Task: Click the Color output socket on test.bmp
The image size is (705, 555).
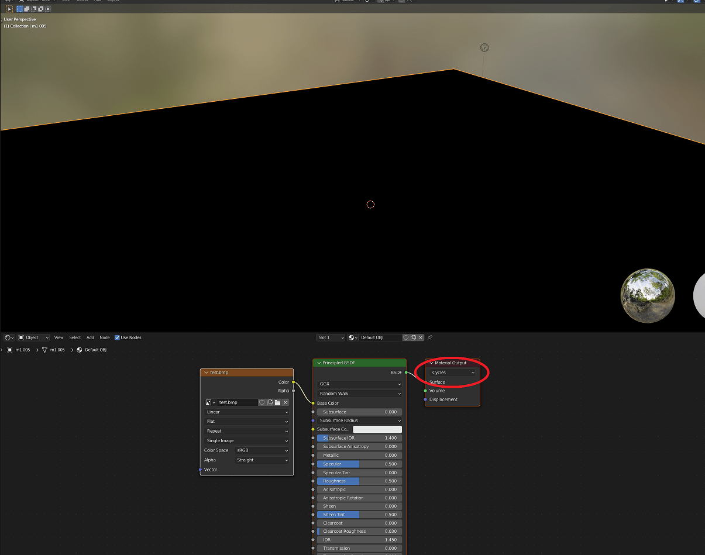Action: (293, 382)
